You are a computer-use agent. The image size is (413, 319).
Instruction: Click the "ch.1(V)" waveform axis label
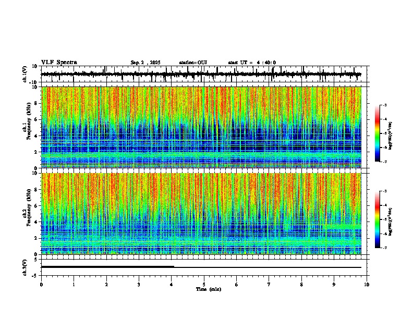tap(25, 74)
